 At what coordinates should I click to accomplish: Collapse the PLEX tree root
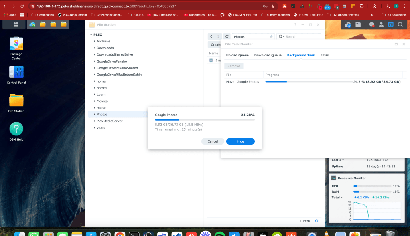[x=91, y=34]
